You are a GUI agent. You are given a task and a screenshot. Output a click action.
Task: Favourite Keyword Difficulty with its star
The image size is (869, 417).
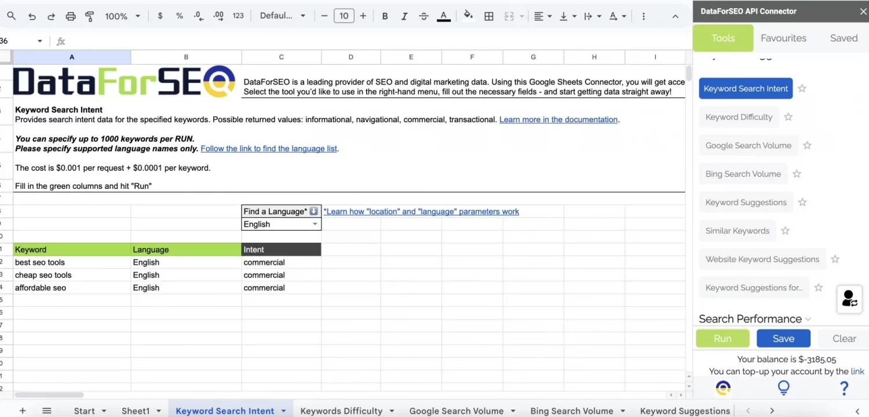788,117
